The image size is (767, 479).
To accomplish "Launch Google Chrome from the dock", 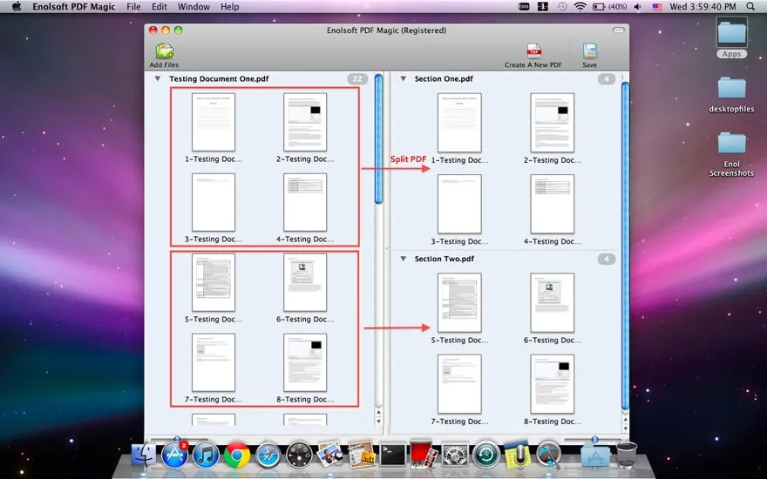I will pos(237,455).
